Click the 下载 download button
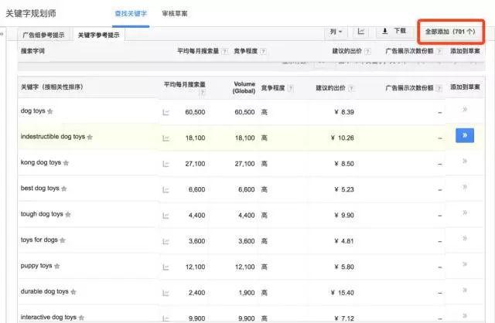 pyautogui.click(x=394, y=31)
